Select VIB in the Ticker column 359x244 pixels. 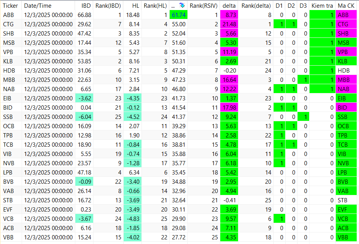tap(7, 154)
